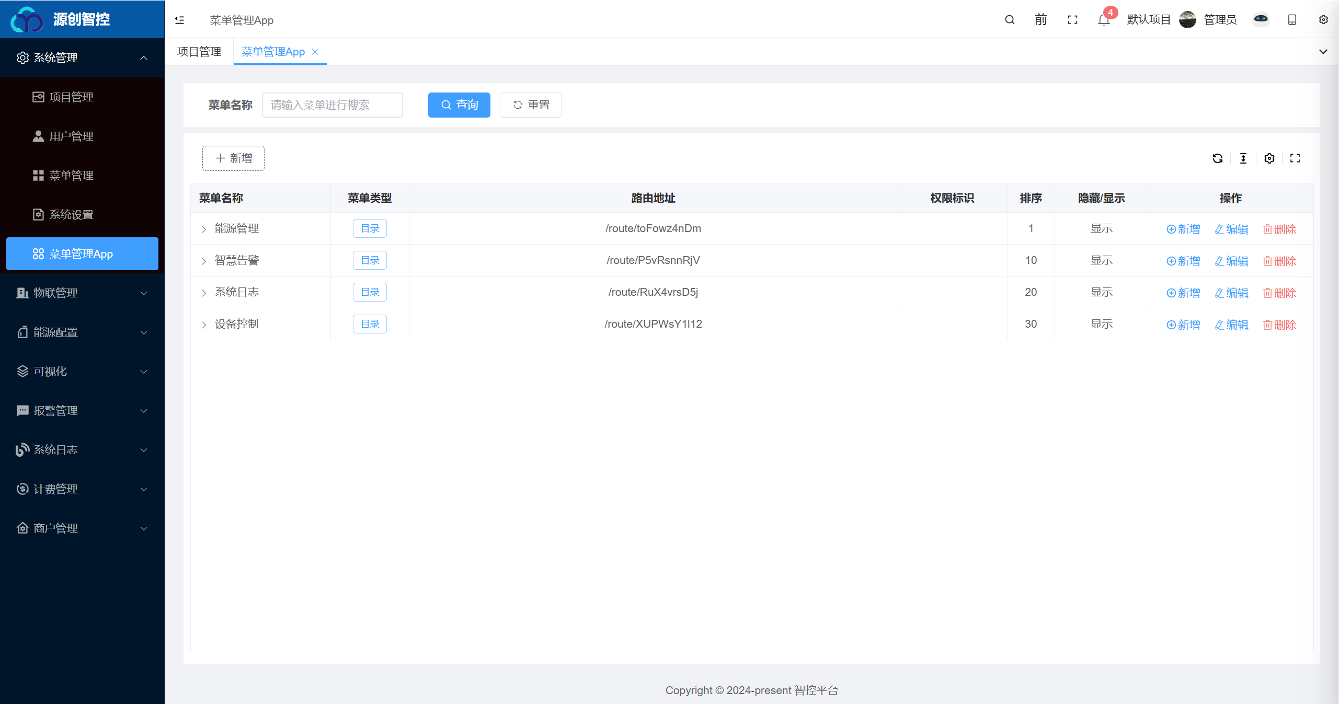Expand the 物联管理 sidebar menu
Image resolution: width=1339 pixels, height=704 pixels.
coord(82,293)
